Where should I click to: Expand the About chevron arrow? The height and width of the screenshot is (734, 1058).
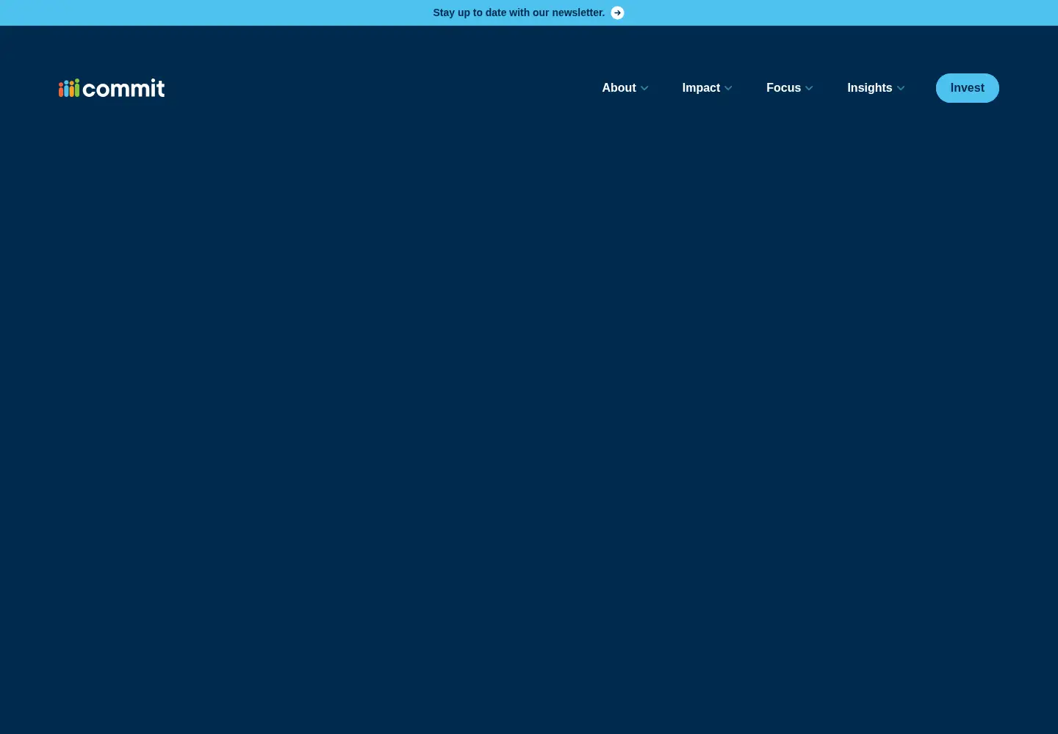click(x=644, y=88)
